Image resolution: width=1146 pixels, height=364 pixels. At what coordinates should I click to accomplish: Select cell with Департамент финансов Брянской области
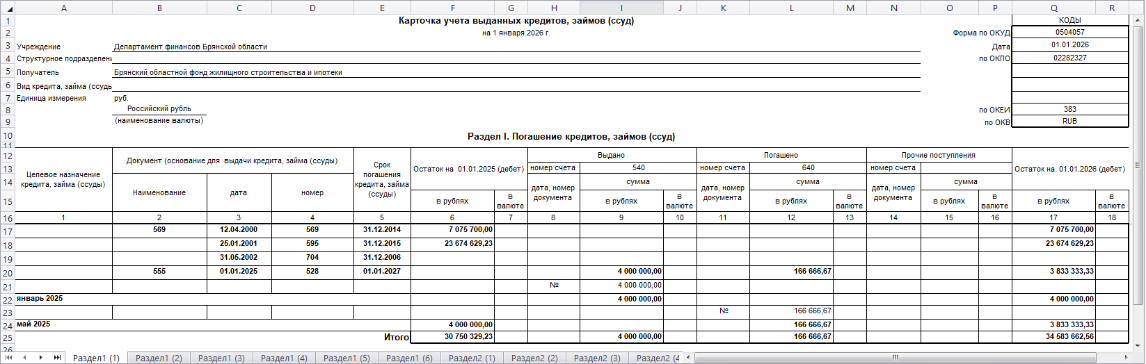click(x=191, y=47)
